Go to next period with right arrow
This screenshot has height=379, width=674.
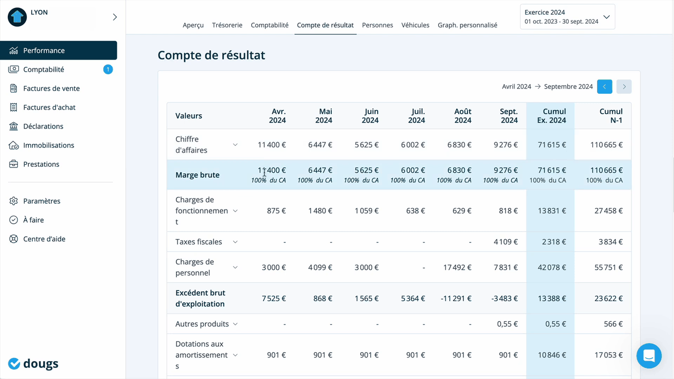[x=624, y=87]
